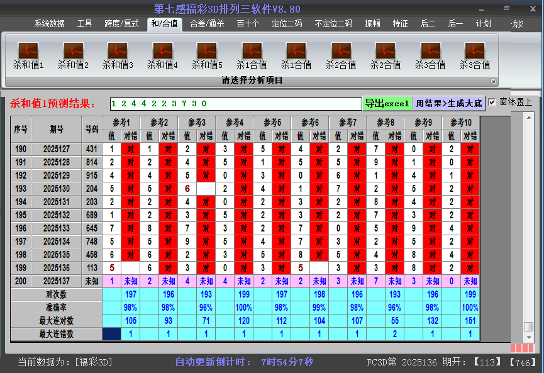
Task: Launch the 杀和值4 analysis icon
Action: click(162, 55)
